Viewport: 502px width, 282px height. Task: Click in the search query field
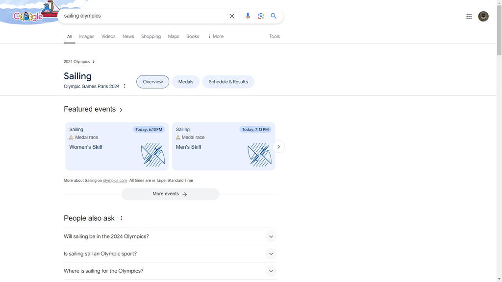(144, 16)
